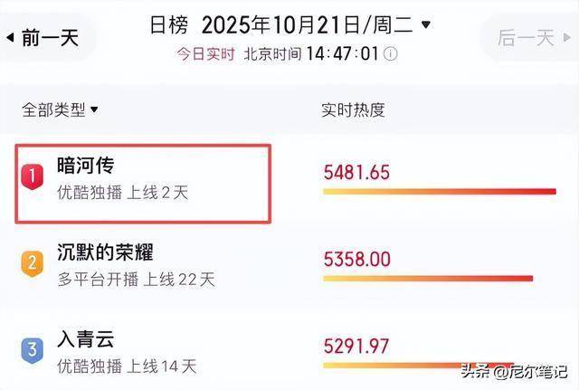Screen dimensions: 579x390
Task: Click the info icon beside Beijing time
Action: point(390,53)
